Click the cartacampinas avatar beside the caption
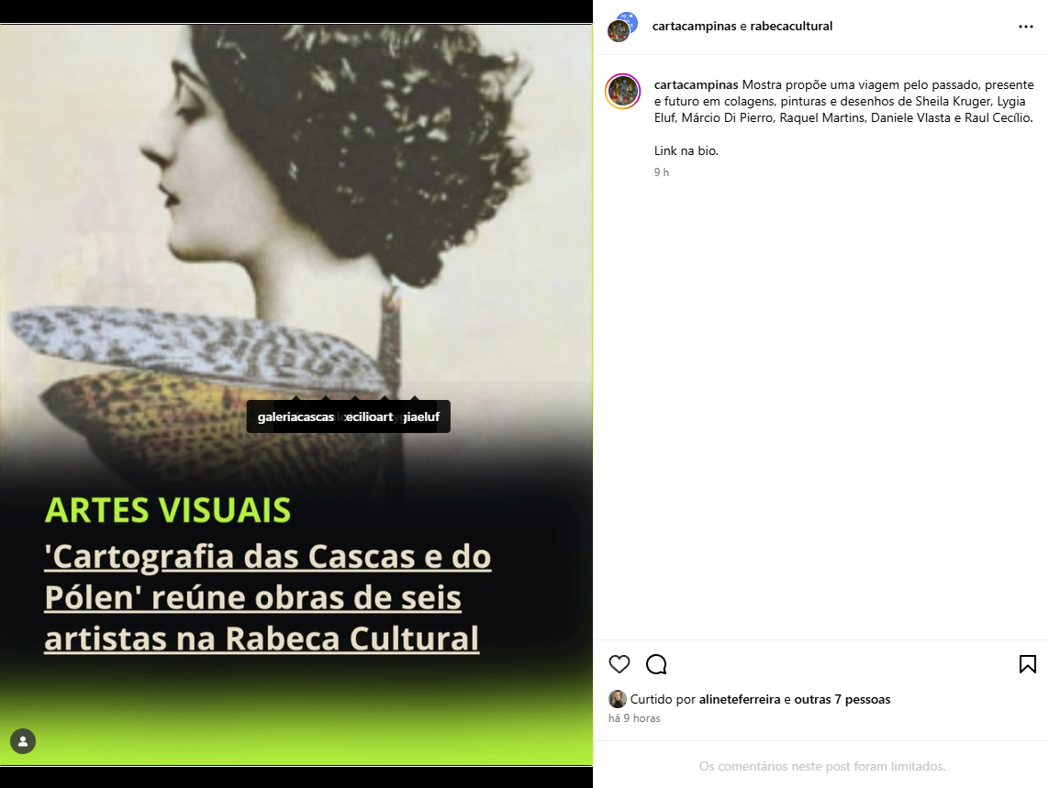This screenshot has width=1049, height=788. point(623,91)
